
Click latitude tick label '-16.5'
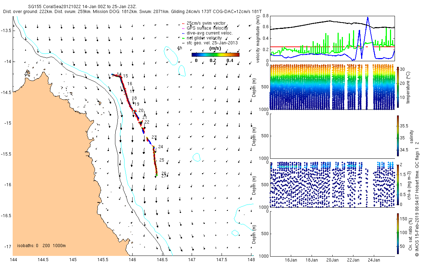pyautogui.click(x=6, y=215)
